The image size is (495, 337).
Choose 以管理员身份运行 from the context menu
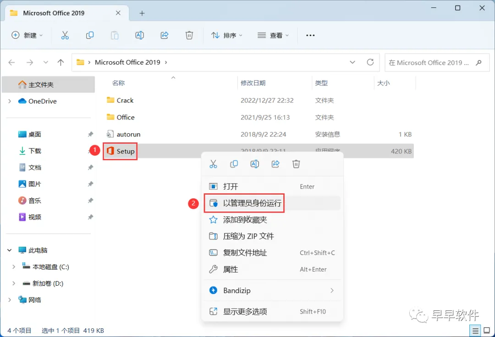[272, 203]
